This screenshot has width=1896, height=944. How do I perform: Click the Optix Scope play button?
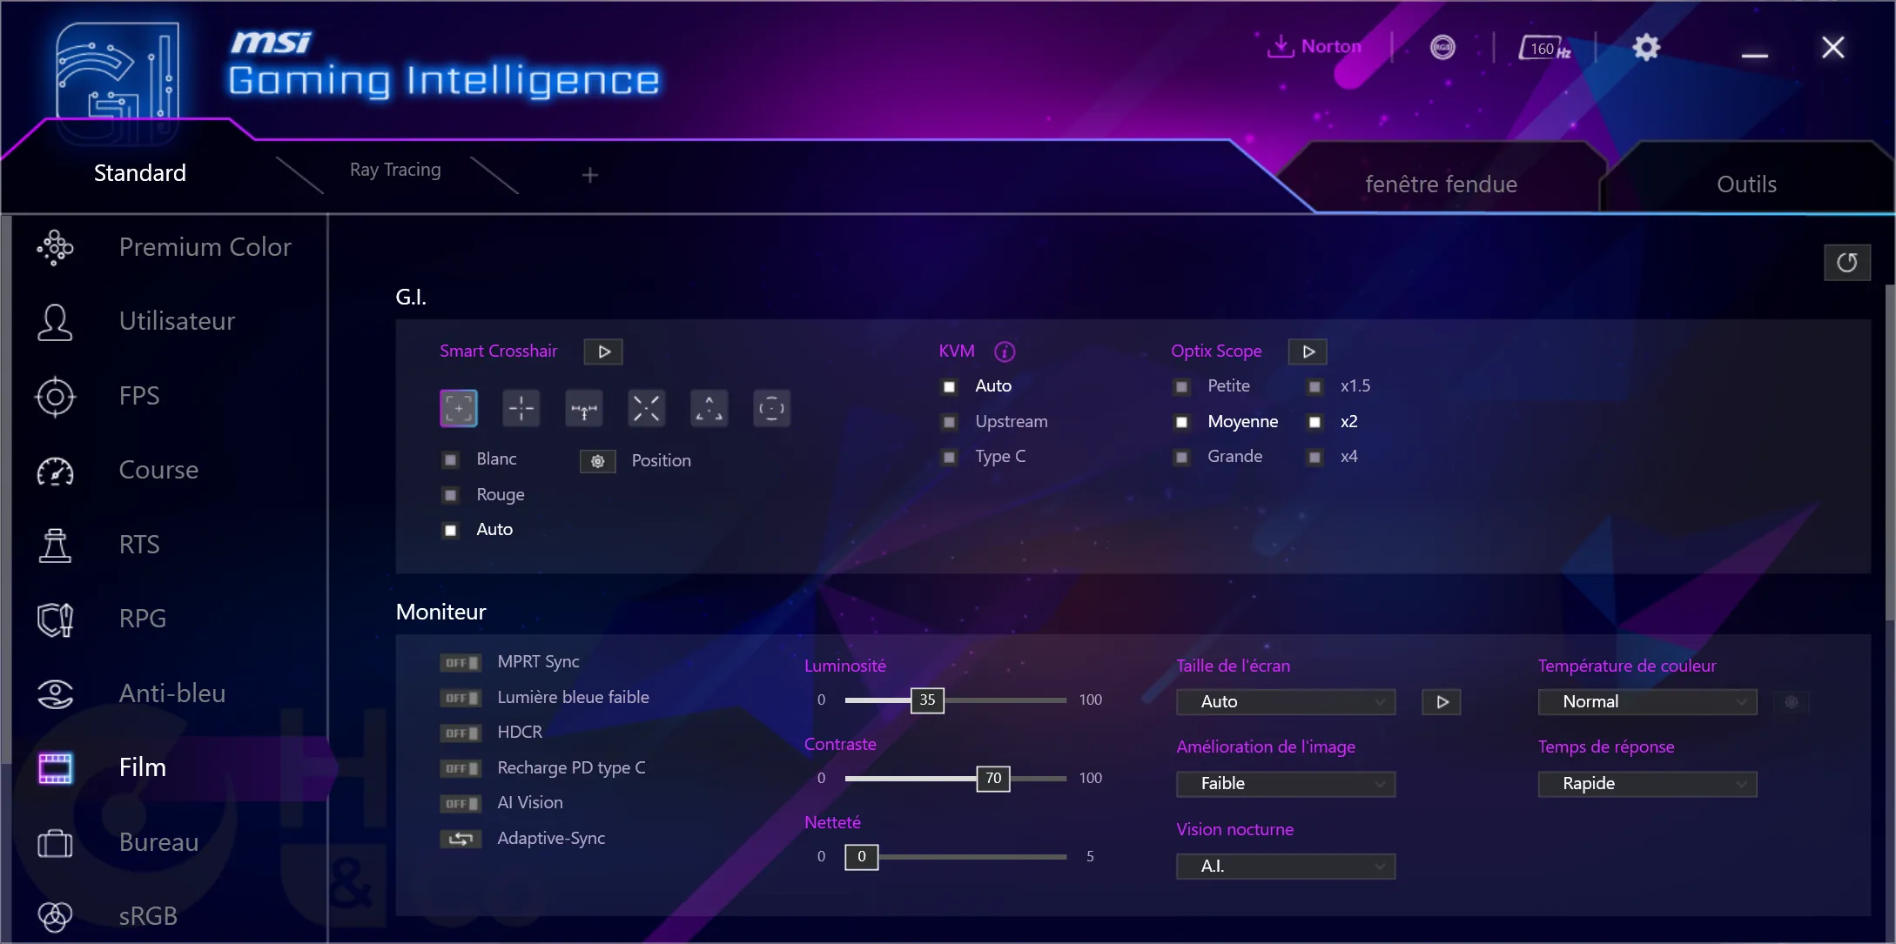[x=1308, y=351]
